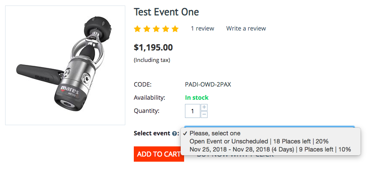378x171 pixels.
Task: Click into the Quantity input field
Action: (193, 111)
